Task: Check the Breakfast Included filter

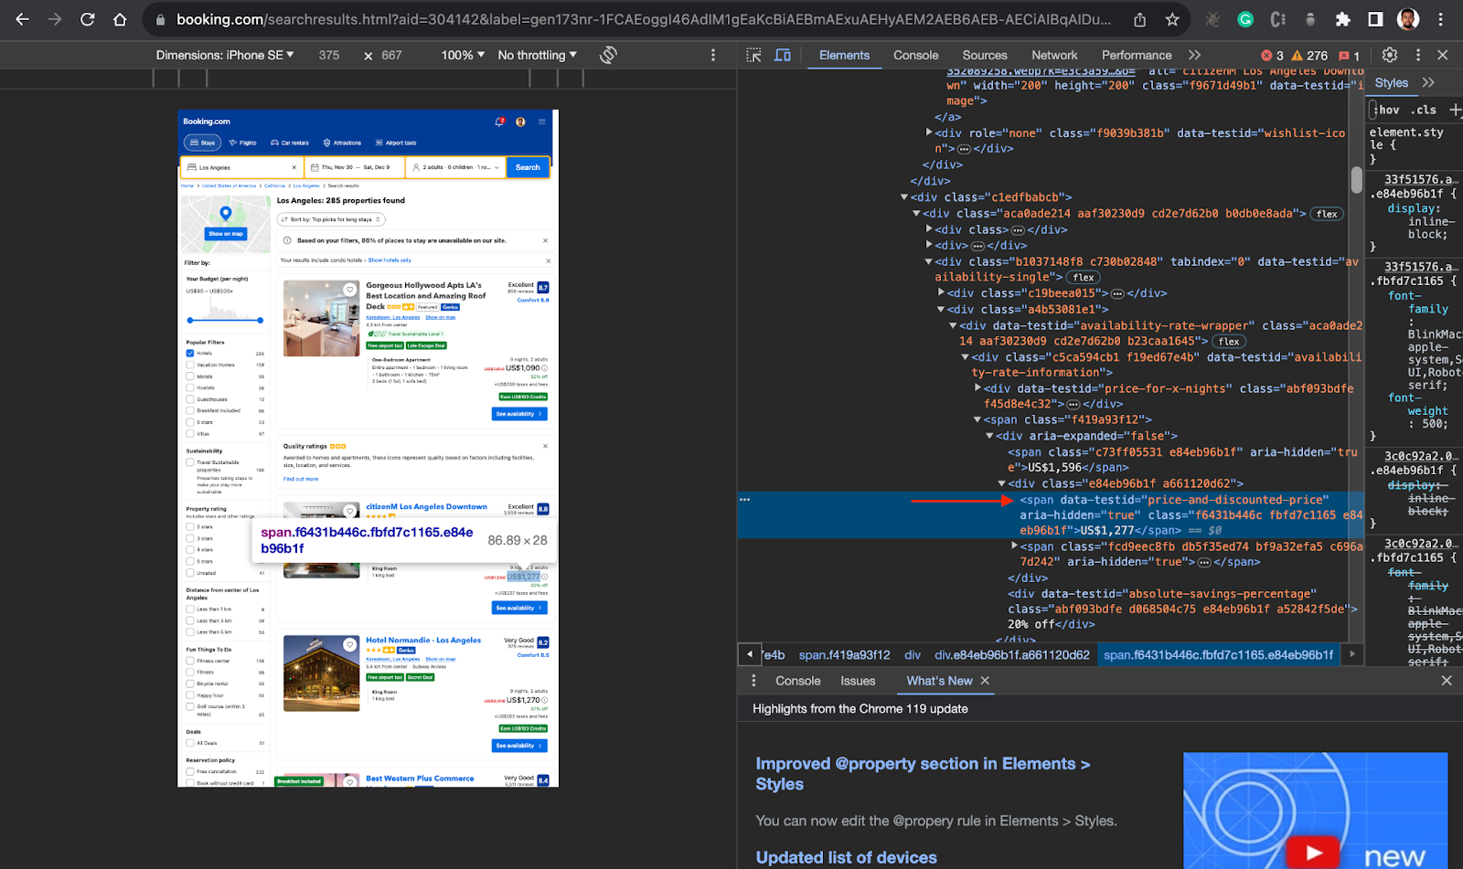Action: tap(190, 410)
